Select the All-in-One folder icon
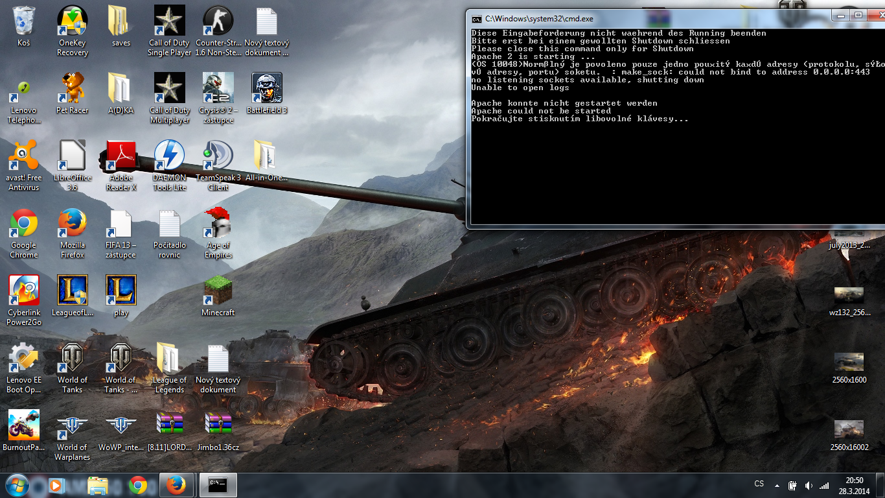885x498 pixels. (x=267, y=161)
